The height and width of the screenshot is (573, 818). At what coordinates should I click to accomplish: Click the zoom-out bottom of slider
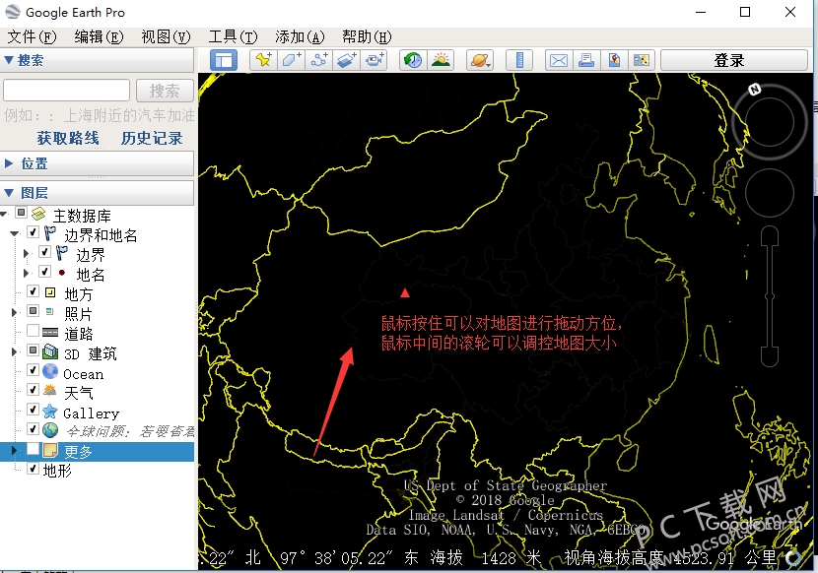(770, 357)
